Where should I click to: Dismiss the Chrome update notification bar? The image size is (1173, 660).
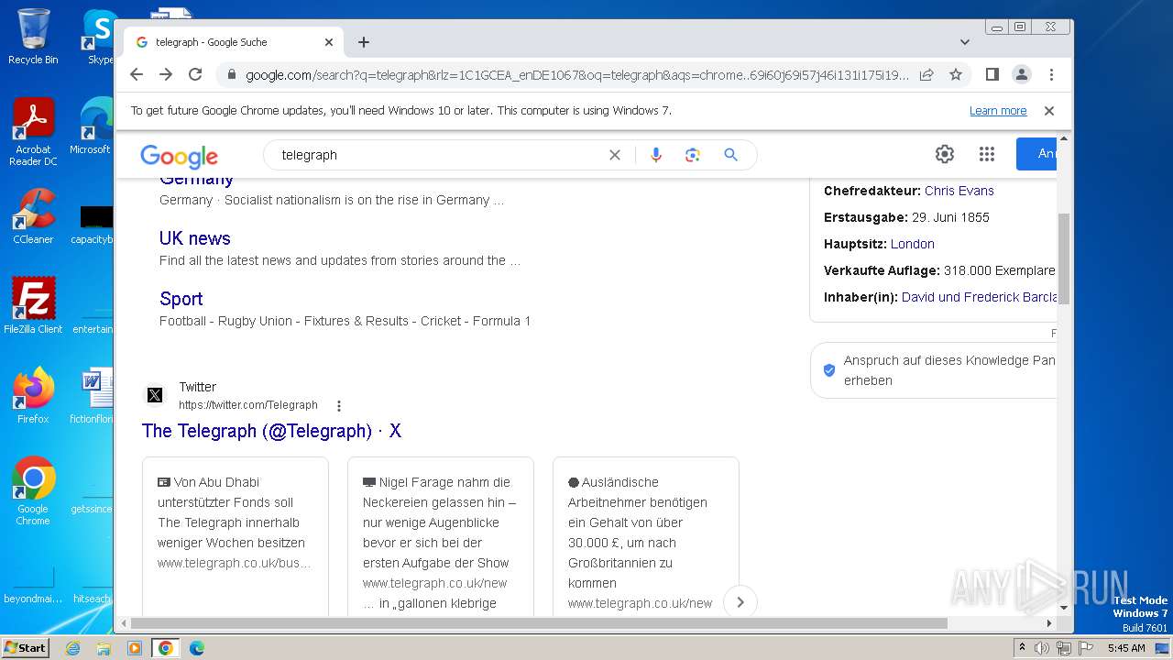click(1049, 111)
